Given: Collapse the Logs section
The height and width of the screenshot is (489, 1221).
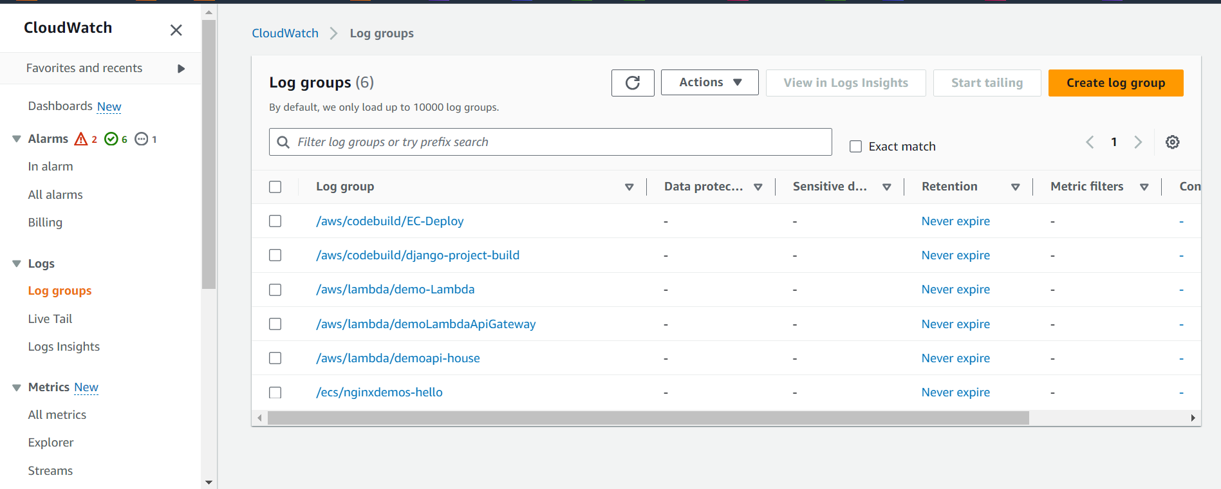Looking at the screenshot, I should tap(17, 264).
